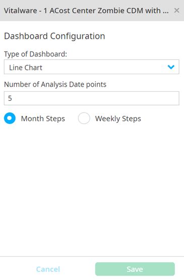Click the Vitalware dialog title text
Screen dimensions: 184x279
(x=86, y=11)
